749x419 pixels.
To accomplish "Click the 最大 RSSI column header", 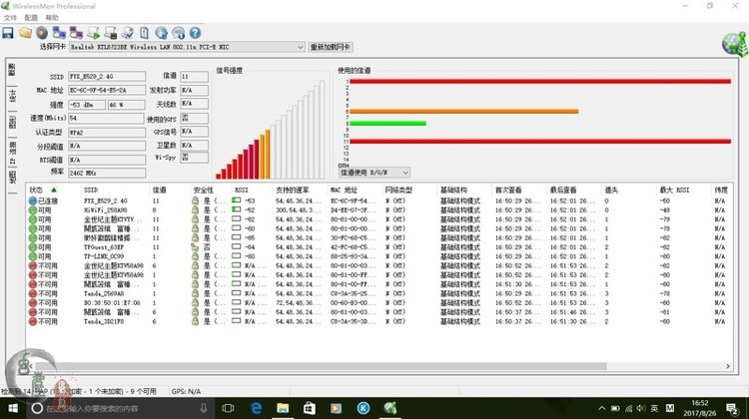I will [674, 190].
